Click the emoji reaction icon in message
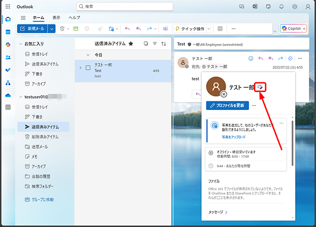 click(x=251, y=58)
